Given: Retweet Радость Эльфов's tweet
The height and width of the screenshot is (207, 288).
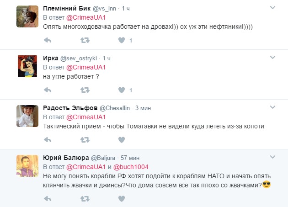Looking at the screenshot, I should point(85,139).
